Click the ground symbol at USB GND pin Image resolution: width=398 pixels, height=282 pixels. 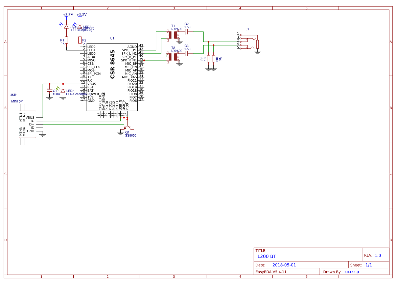pyautogui.click(x=43, y=135)
